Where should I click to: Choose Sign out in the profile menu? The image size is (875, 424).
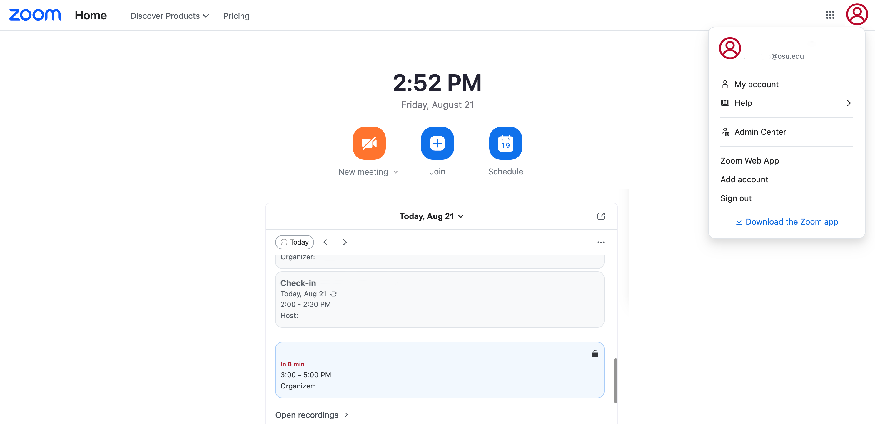tap(736, 198)
